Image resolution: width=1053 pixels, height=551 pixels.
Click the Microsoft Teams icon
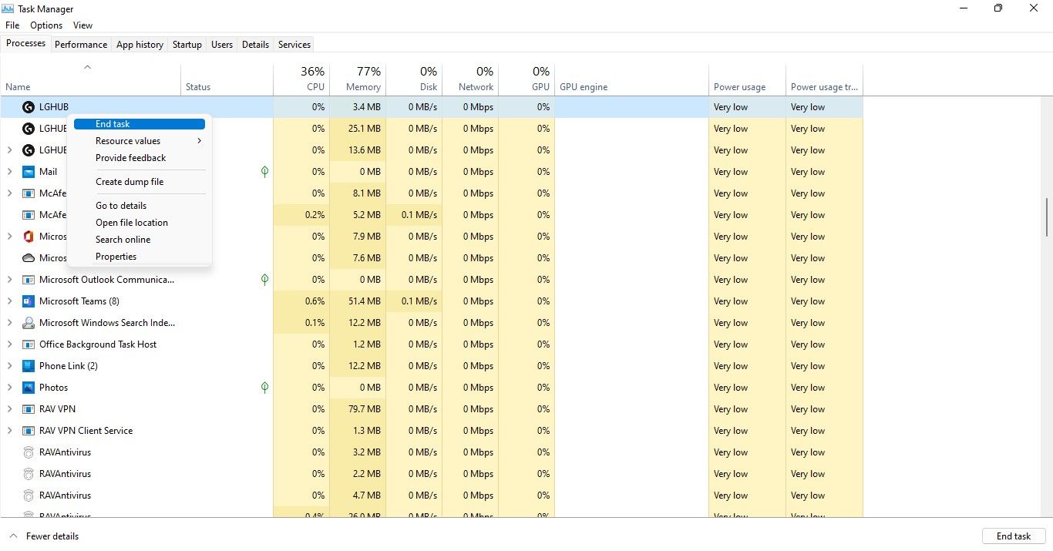pos(29,301)
